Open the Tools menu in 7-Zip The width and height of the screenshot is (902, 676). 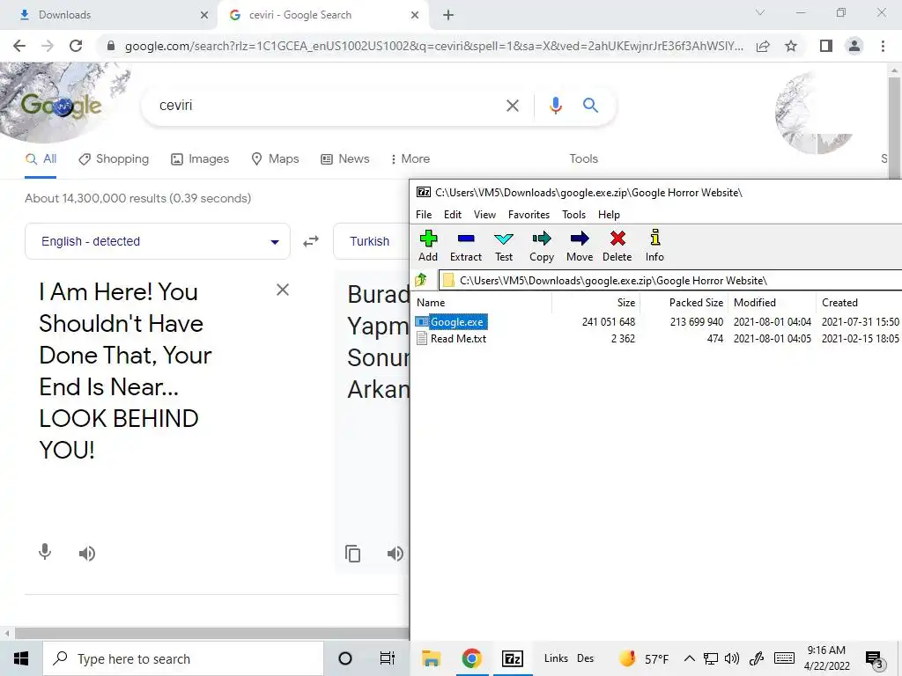[573, 215]
